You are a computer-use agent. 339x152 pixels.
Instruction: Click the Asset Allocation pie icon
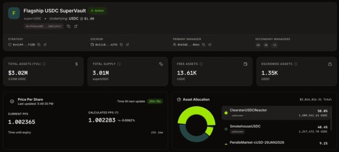click(179, 99)
